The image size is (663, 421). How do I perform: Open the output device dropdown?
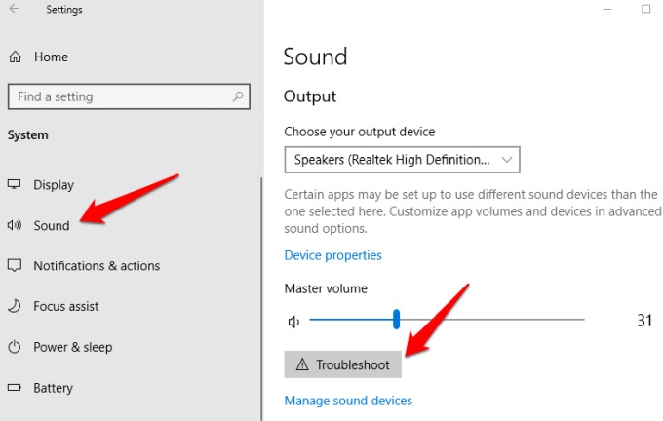point(402,159)
